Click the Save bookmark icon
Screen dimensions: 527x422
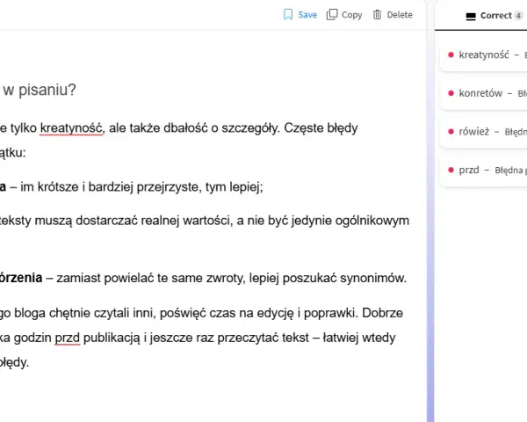[288, 15]
